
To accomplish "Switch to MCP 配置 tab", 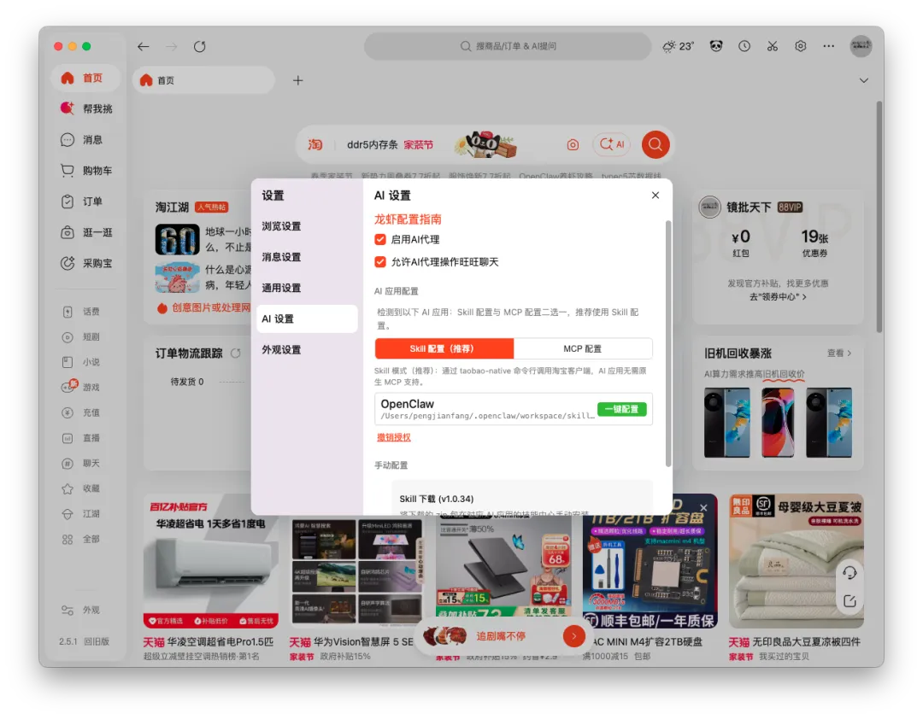I will tap(583, 349).
